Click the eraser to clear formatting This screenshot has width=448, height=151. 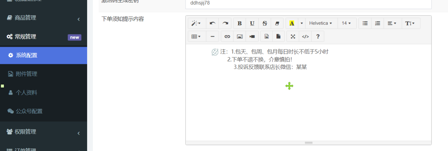pyautogui.click(x=277, y=23)
